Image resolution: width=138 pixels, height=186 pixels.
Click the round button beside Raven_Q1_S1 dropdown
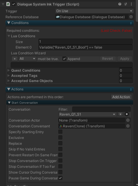click(127, 114)
